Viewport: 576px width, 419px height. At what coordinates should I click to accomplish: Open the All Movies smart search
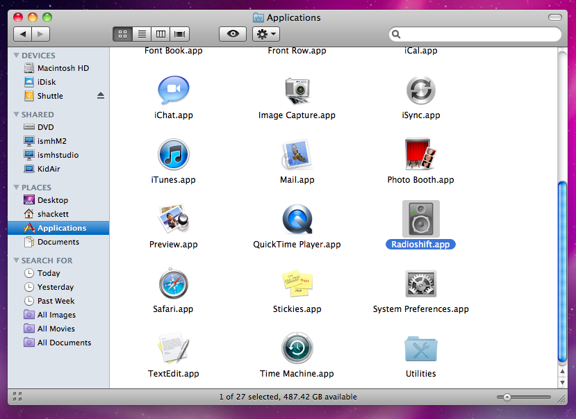point(58,329)
